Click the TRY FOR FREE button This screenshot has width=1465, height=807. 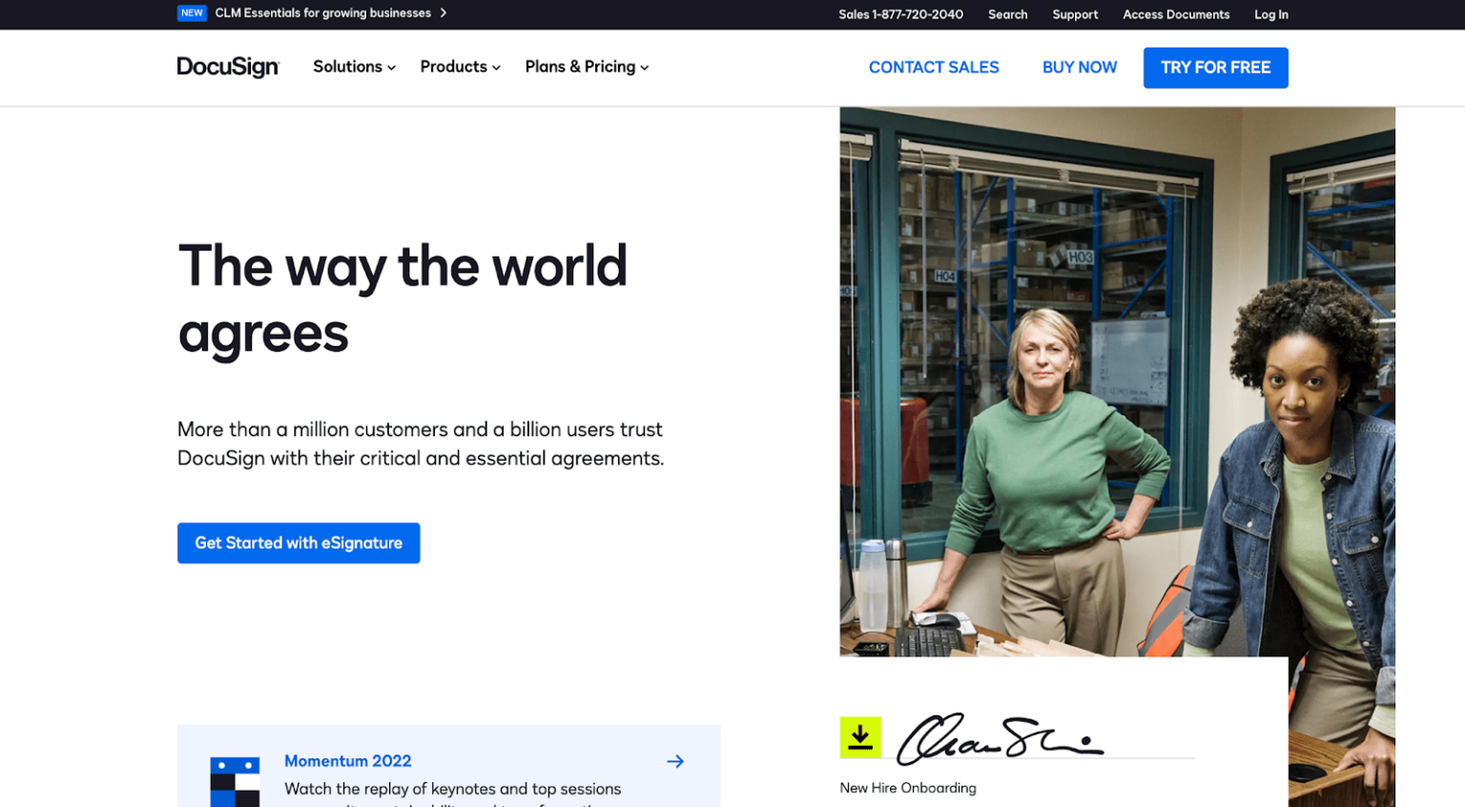pyautogui.click(x=1215, y=68)
